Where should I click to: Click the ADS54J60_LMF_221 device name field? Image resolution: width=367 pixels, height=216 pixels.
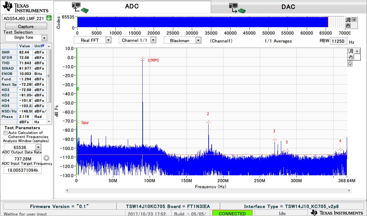coord(24,18)
